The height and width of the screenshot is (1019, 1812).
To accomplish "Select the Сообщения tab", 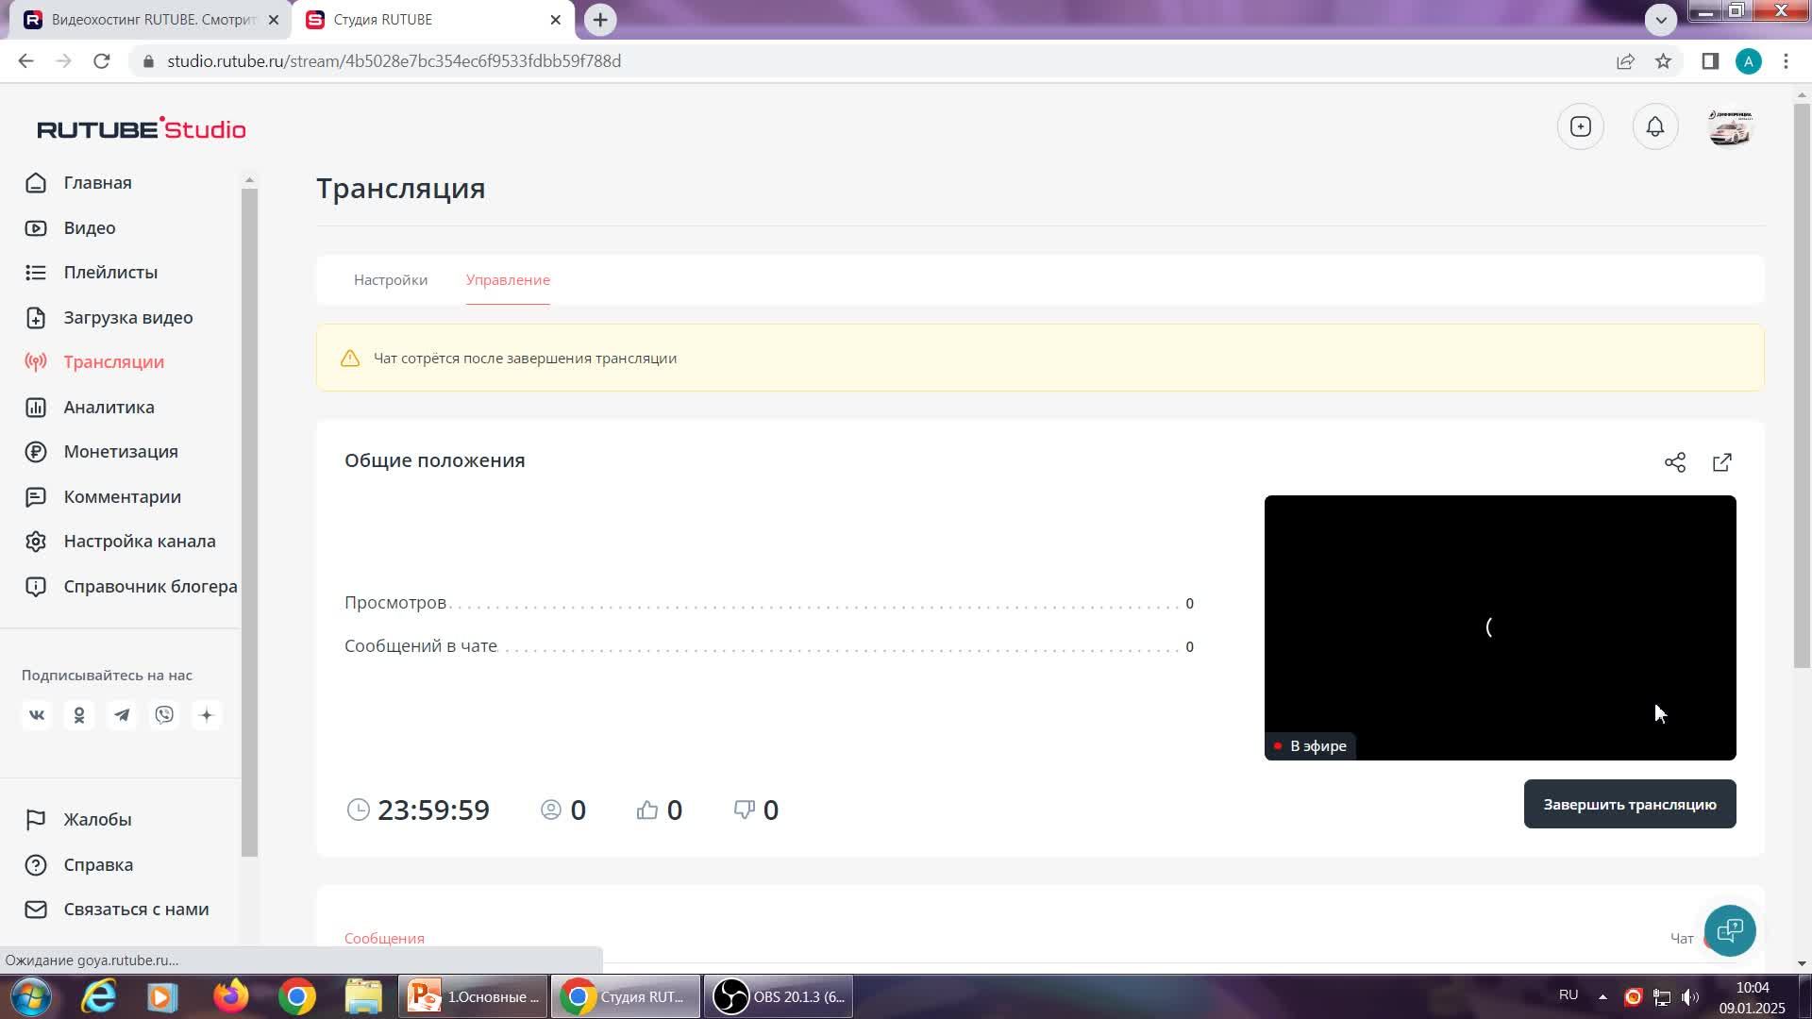I will pyautogui.click(x=384, y=938).
